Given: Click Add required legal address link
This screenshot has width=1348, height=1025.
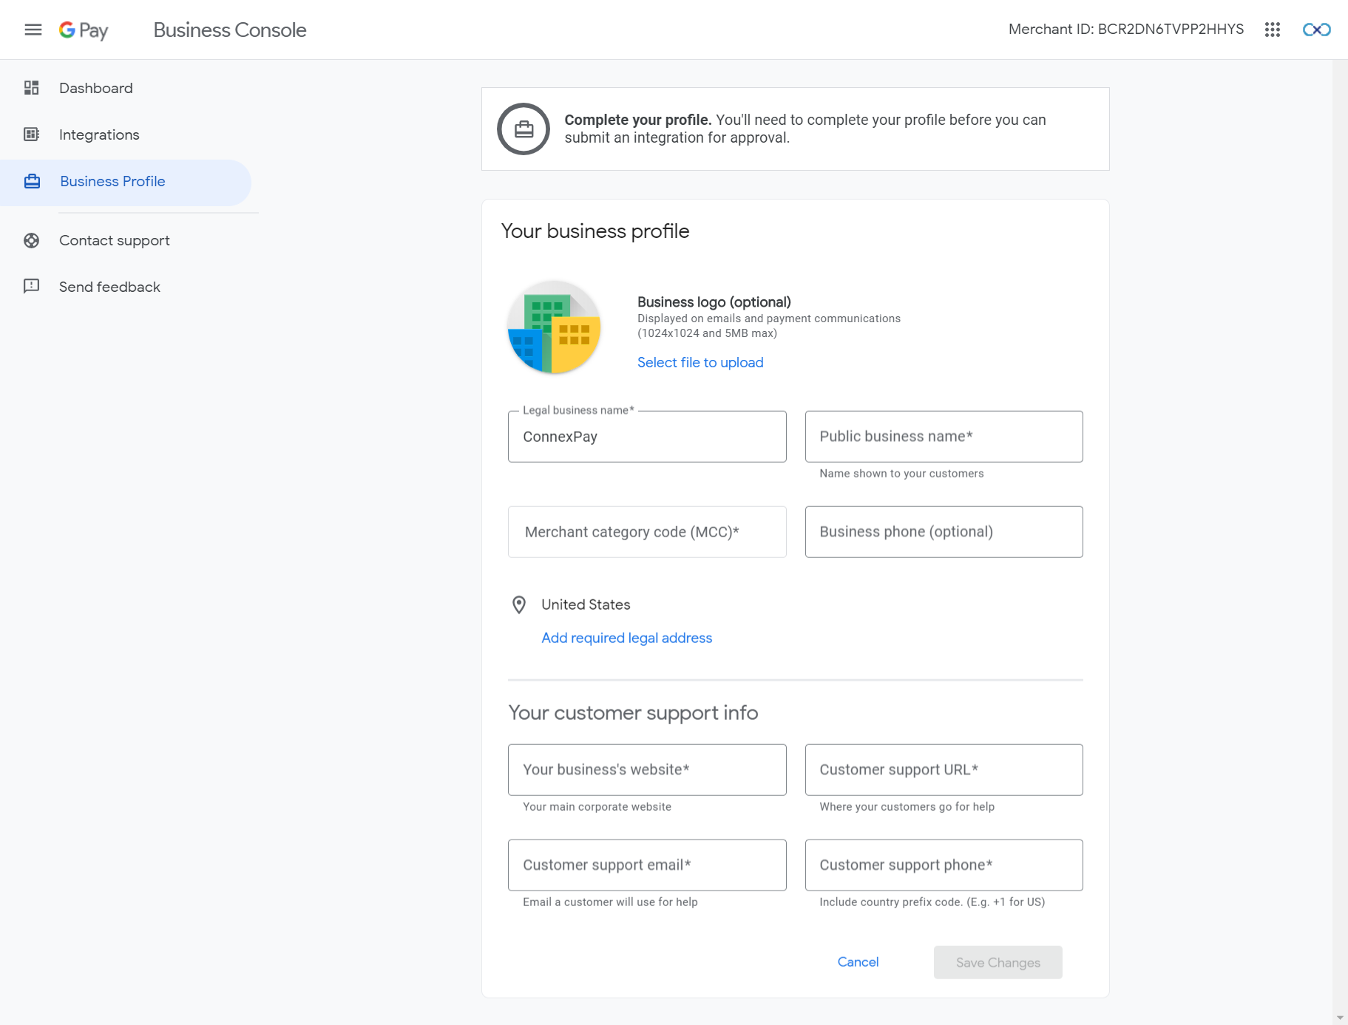Looking at the screenshot, I should pos(626,638).
